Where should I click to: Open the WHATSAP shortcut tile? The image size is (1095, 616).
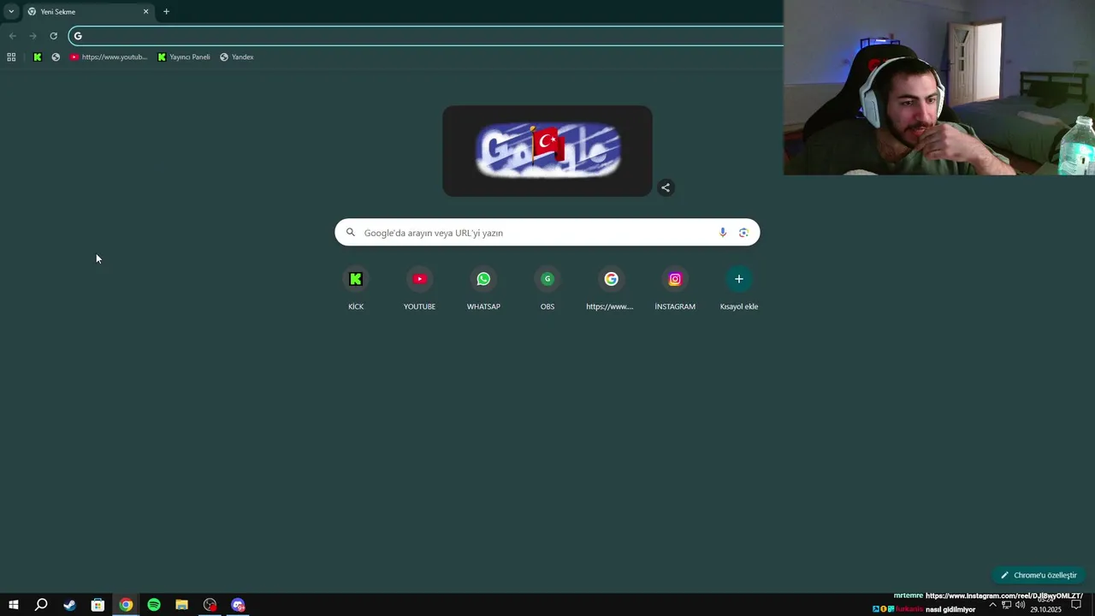483,288
